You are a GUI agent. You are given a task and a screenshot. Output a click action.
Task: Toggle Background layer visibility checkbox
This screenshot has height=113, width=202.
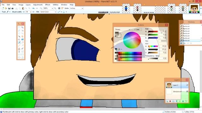[x=187, y=91]
